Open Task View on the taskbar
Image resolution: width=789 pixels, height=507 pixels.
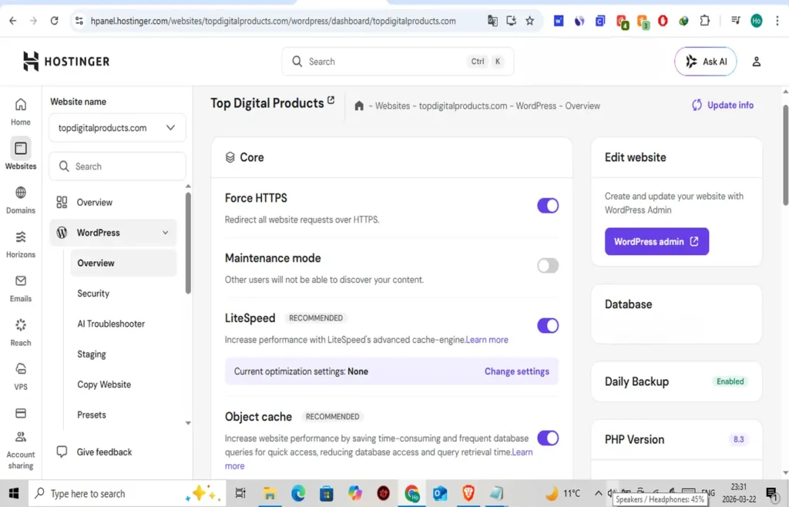(x=240, y=493)
